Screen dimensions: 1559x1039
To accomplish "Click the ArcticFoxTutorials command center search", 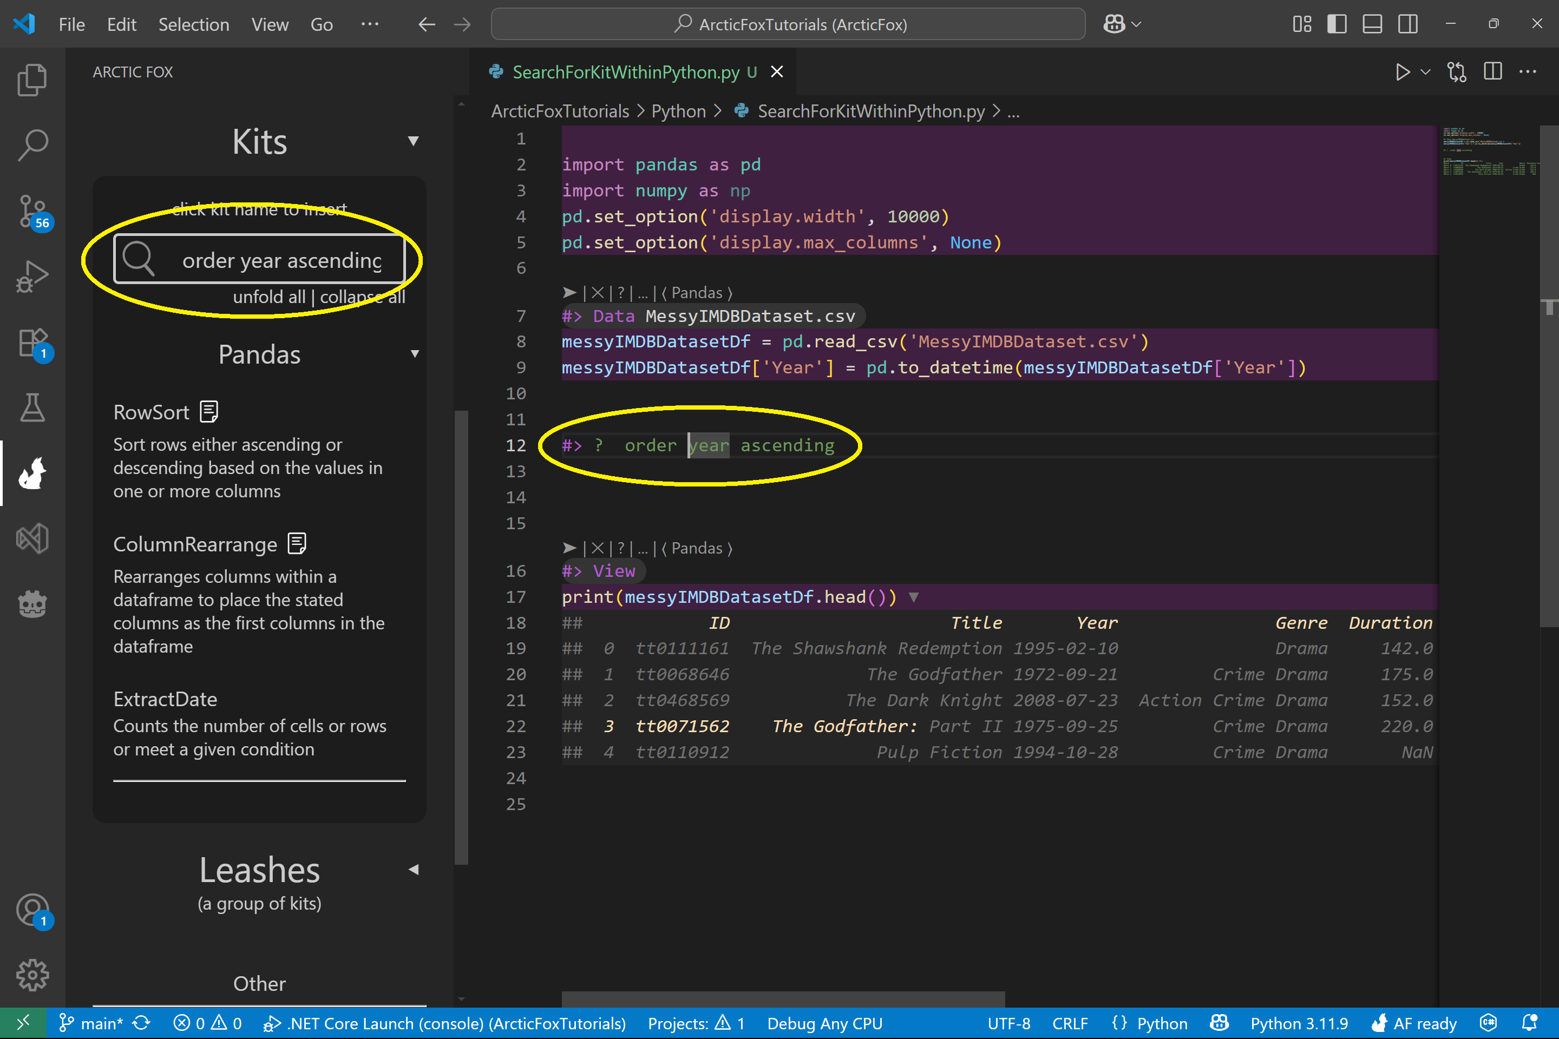I will 788,24.
